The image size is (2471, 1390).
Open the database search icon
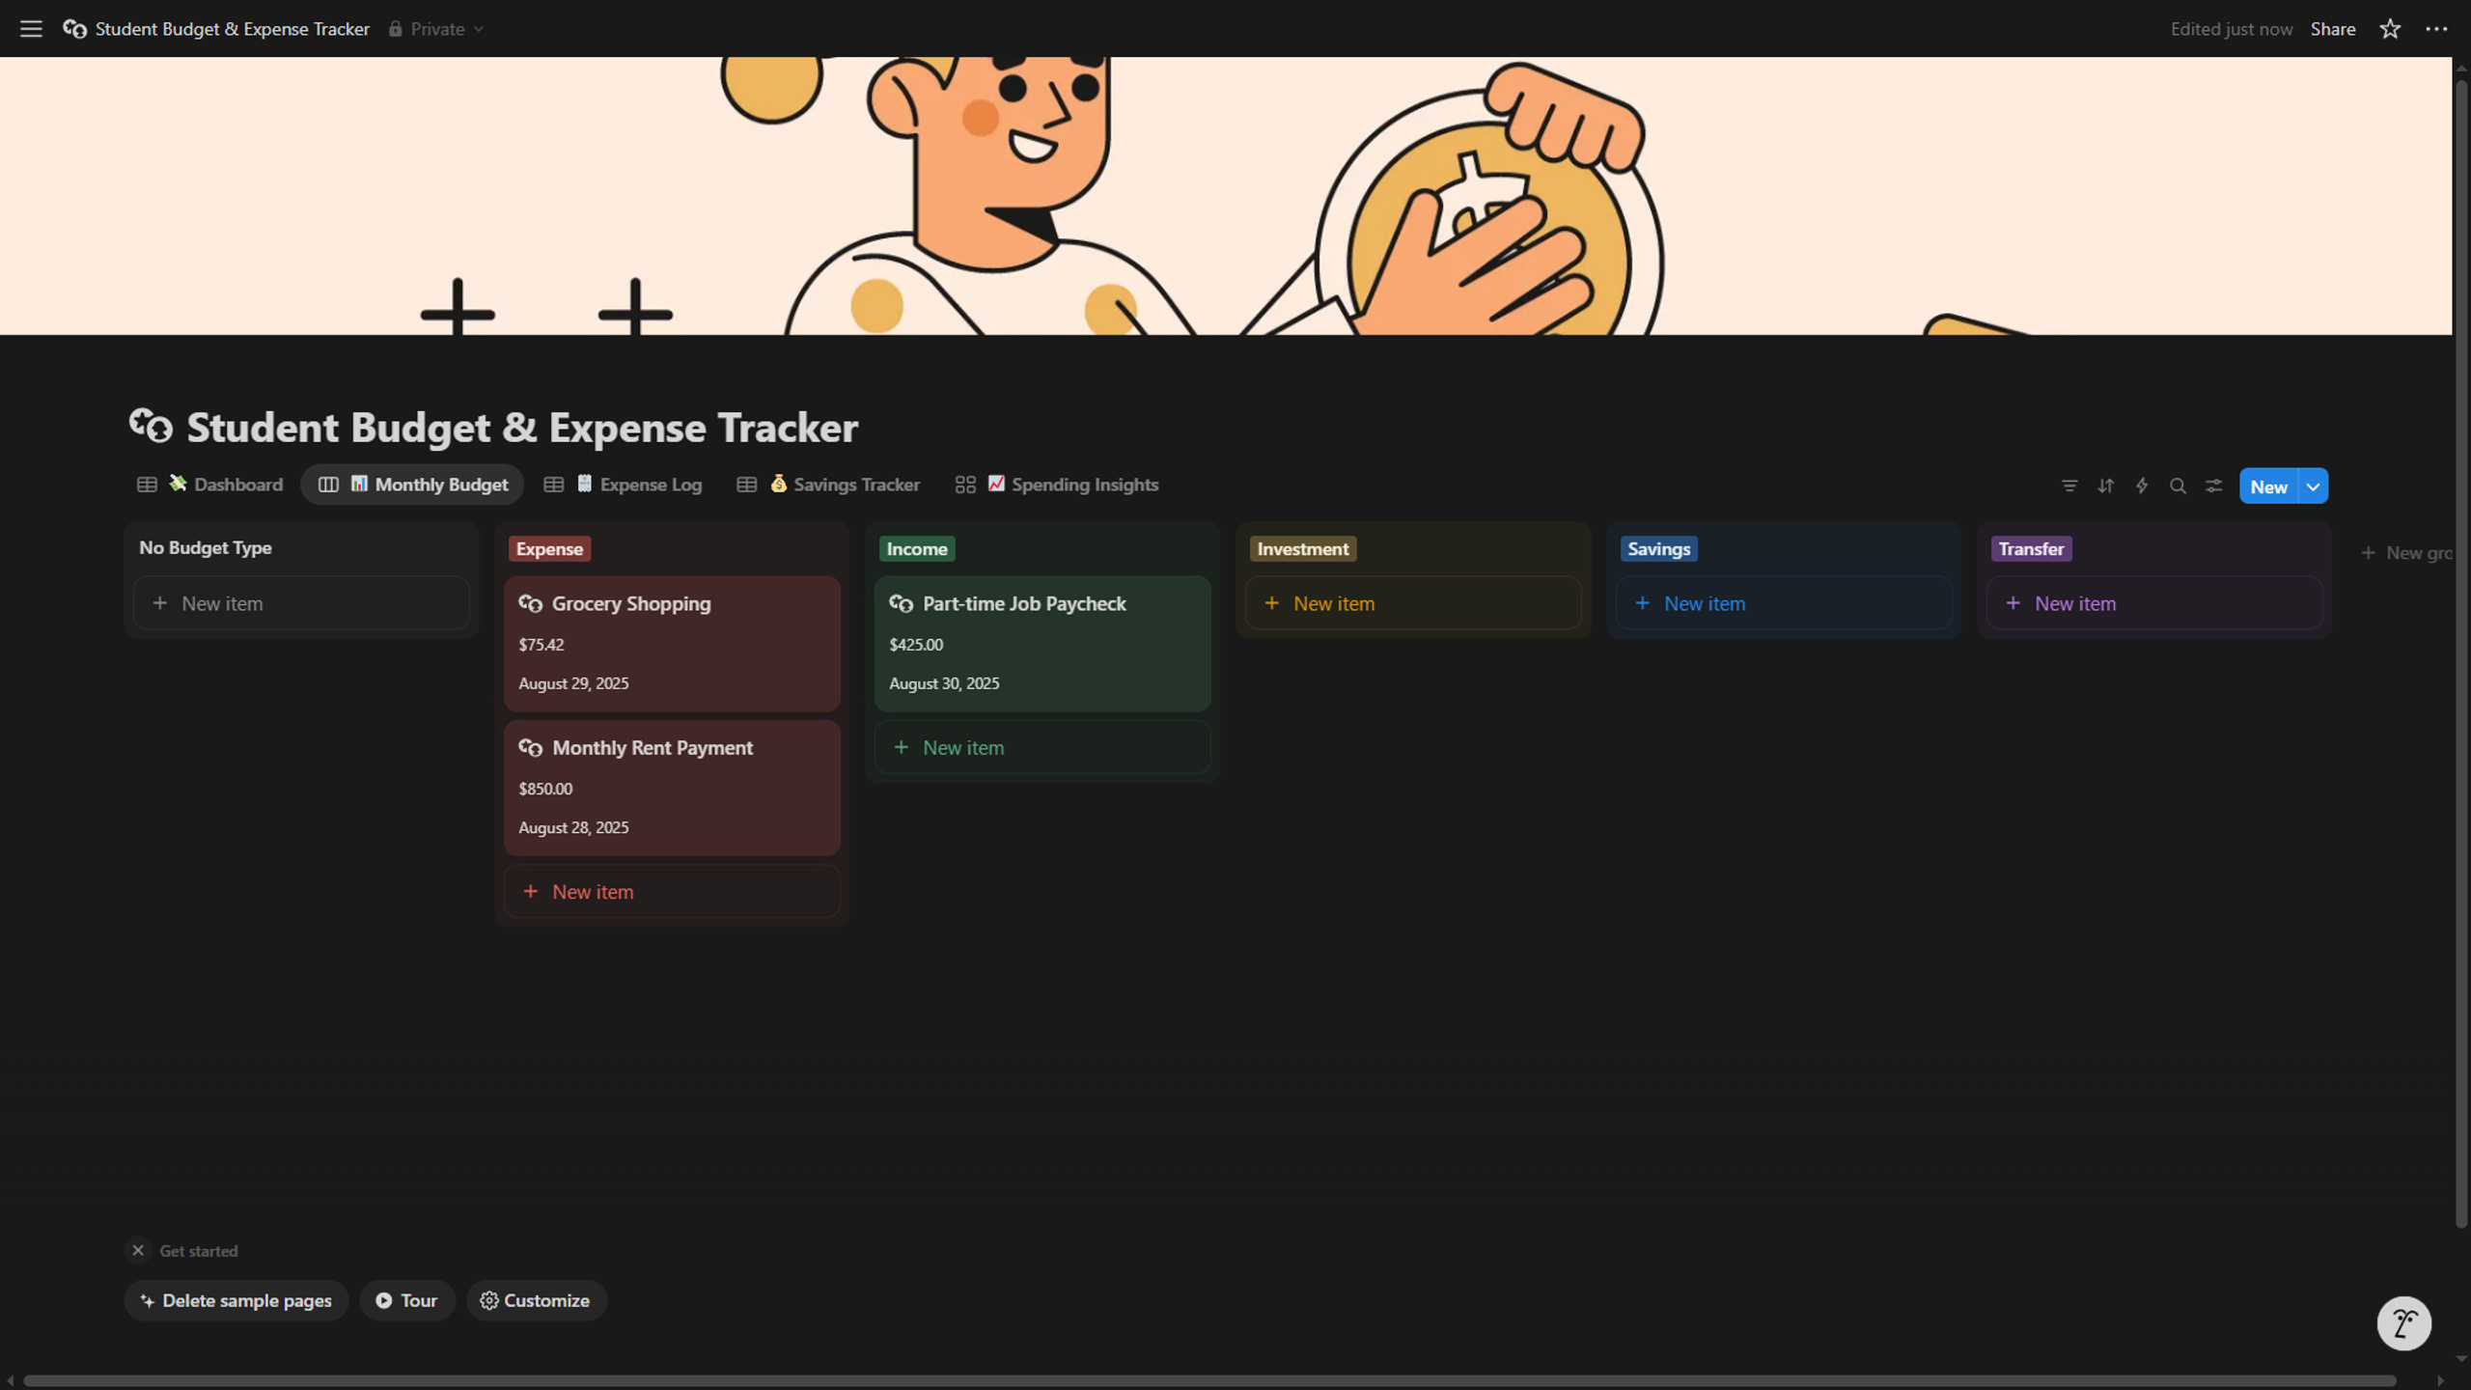[2178, 486]
